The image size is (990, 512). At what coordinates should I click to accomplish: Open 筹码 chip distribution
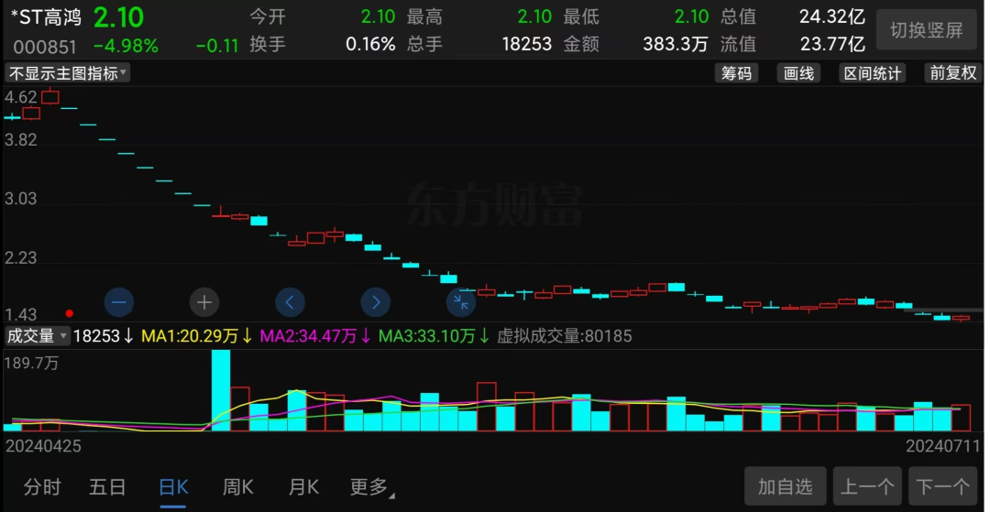pyautogui.click(x=736, y=73)
